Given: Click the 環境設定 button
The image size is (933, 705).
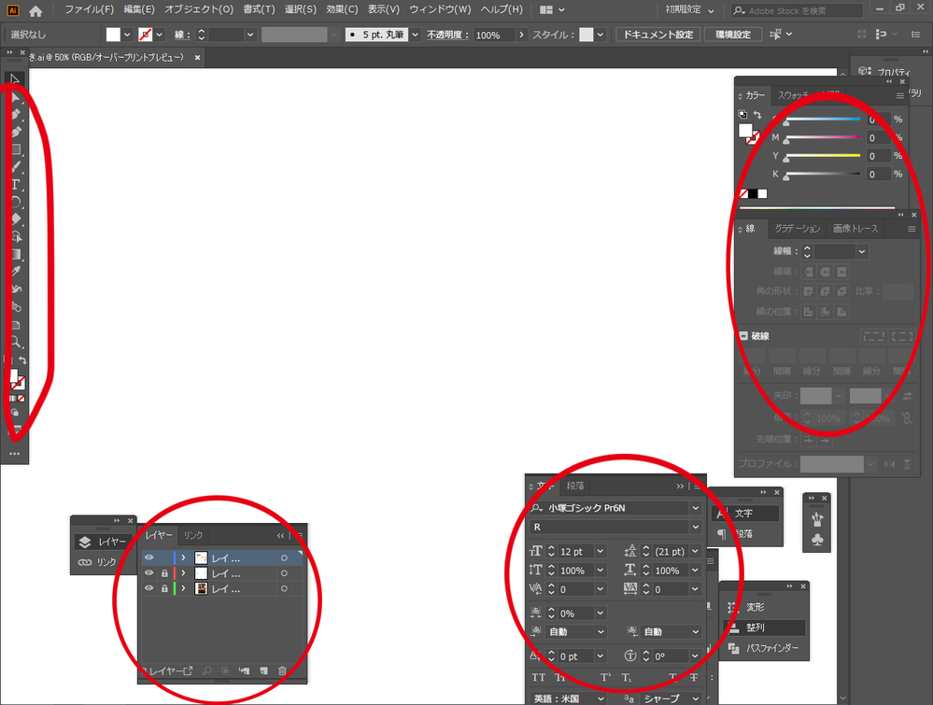Looking at the screenshot, I should [732, 35].
